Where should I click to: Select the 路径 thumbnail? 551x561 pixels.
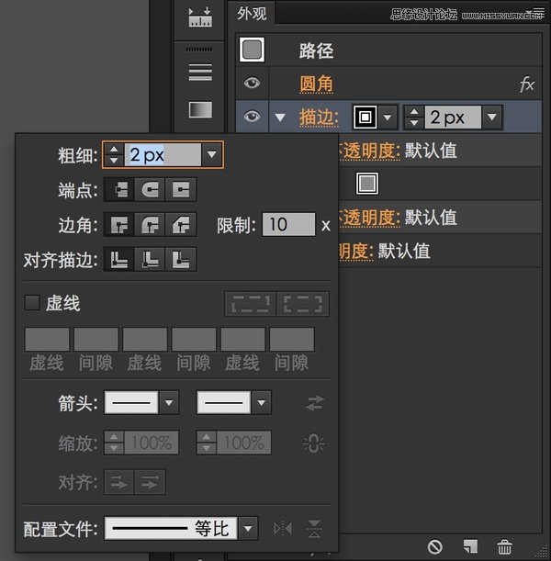tap(252, 50)
